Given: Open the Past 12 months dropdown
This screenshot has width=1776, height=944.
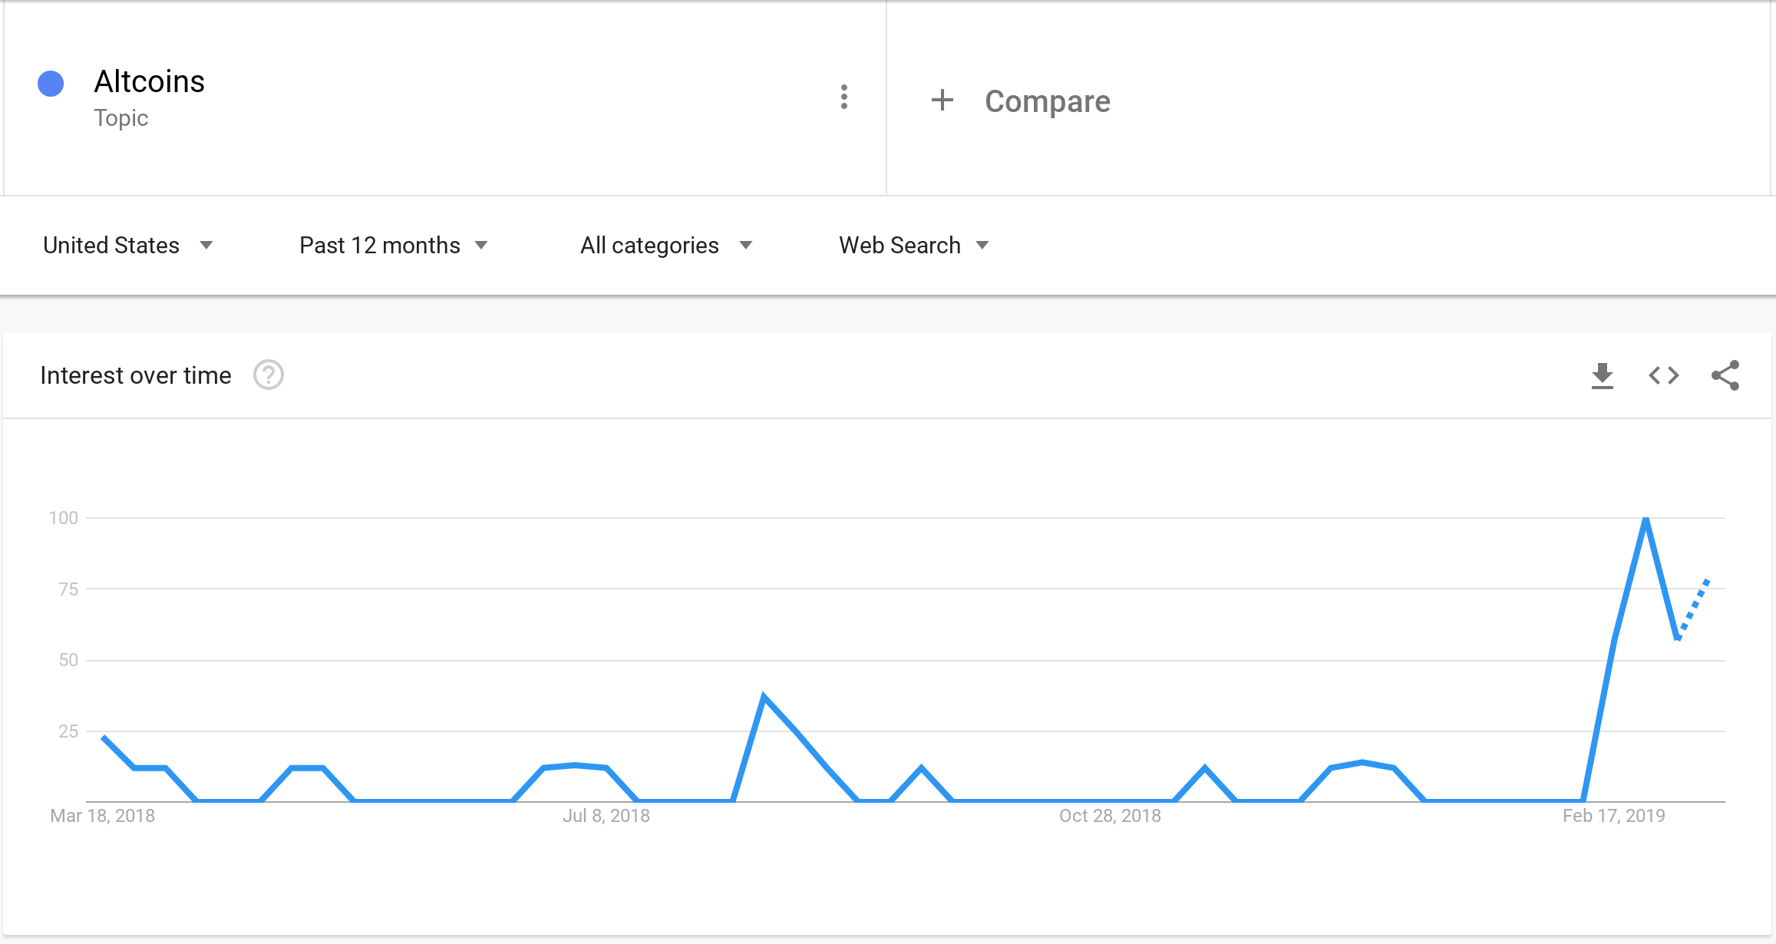Looking at the screenshot, I should [394, 246].
